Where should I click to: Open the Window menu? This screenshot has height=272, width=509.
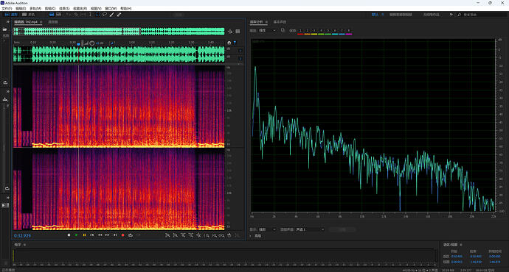(x=111, y=8)
